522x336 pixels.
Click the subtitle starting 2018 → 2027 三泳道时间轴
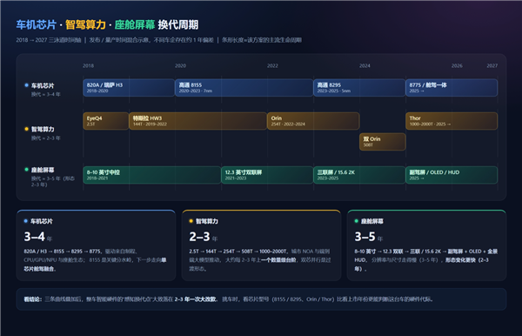[159, 40]
